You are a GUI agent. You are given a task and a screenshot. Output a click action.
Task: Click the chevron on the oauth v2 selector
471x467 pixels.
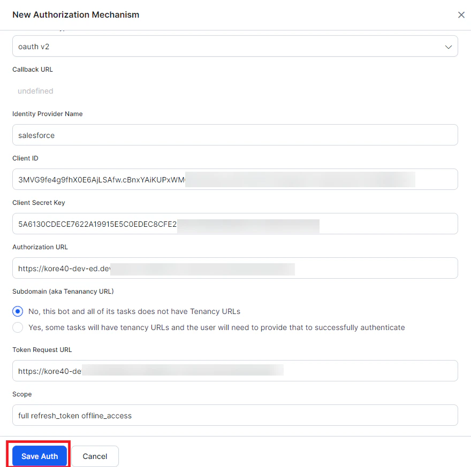click(x=449, y=47)
